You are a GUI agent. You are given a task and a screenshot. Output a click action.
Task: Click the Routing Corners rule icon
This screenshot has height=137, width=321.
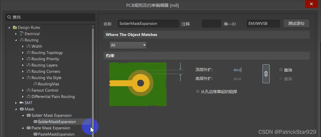[28, 72]
